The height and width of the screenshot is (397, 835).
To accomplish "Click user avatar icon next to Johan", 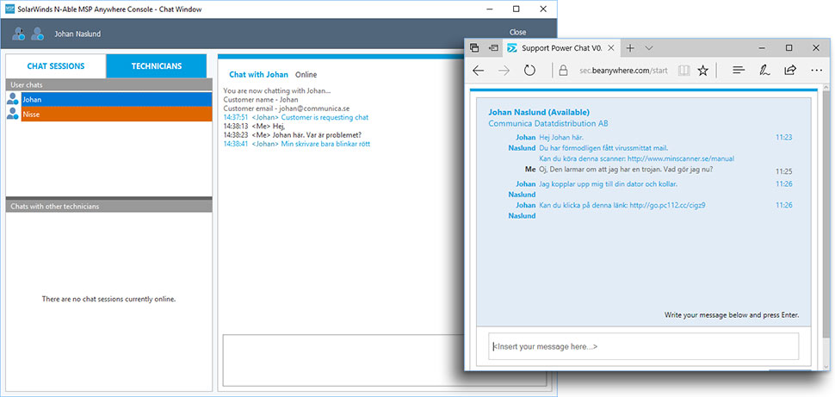I will (x=13, y=99).
